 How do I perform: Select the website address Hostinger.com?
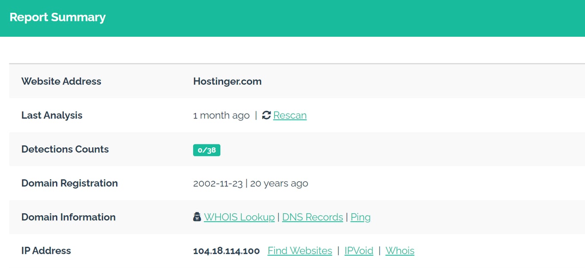tap(227, 81)
